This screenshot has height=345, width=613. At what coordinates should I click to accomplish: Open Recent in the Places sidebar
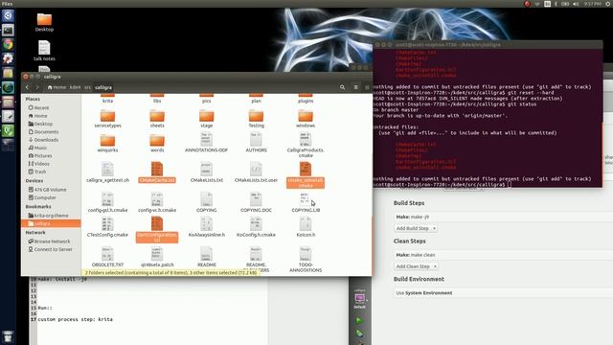[38, 107]
